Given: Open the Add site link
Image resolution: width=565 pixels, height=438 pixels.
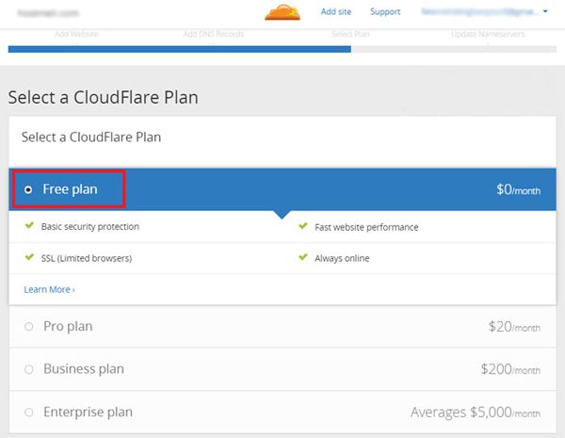Looking at the screenshot, I should 336,12.
